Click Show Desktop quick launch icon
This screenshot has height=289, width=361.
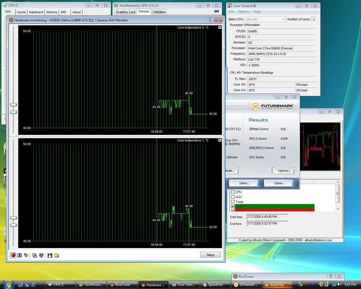[21, 285]
